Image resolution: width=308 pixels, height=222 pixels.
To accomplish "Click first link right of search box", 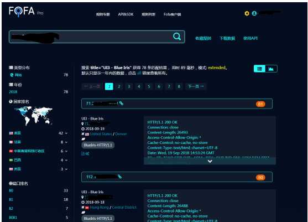I will [203, 38].
